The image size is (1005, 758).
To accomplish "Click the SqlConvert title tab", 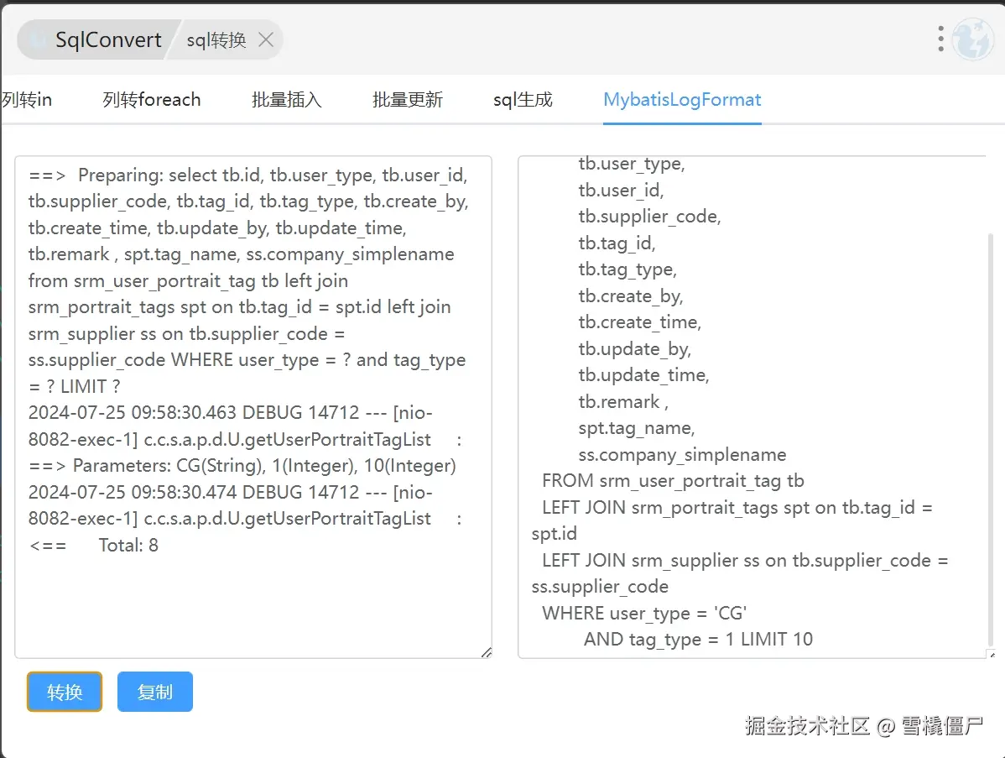I will point(108,39).
